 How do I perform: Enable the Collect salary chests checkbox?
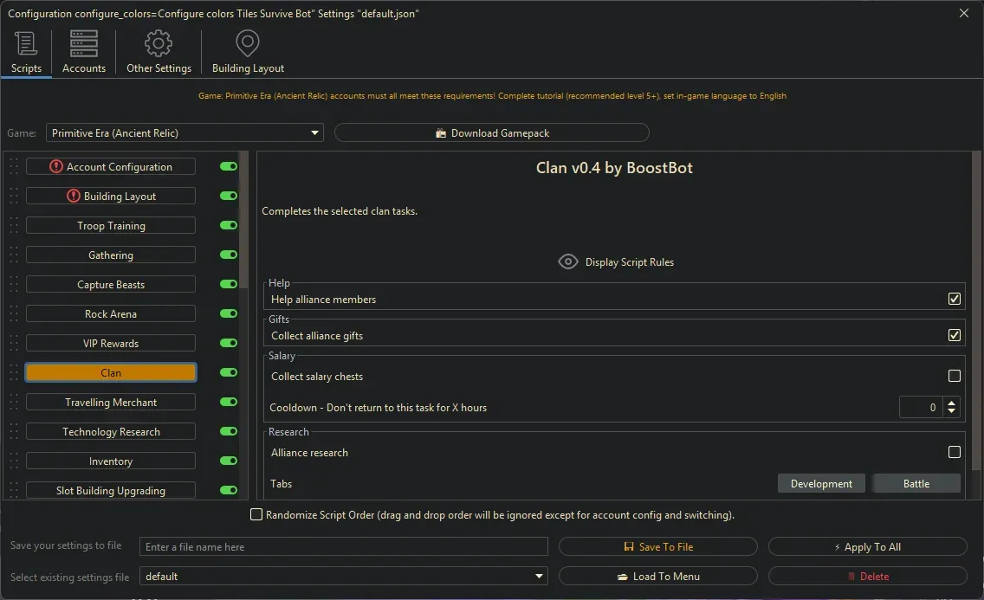(955, 376)
